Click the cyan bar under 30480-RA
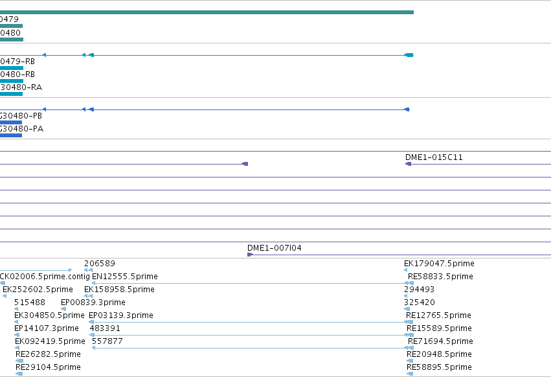The height and width of the screenshot is (377, 551). click(11, 94)
